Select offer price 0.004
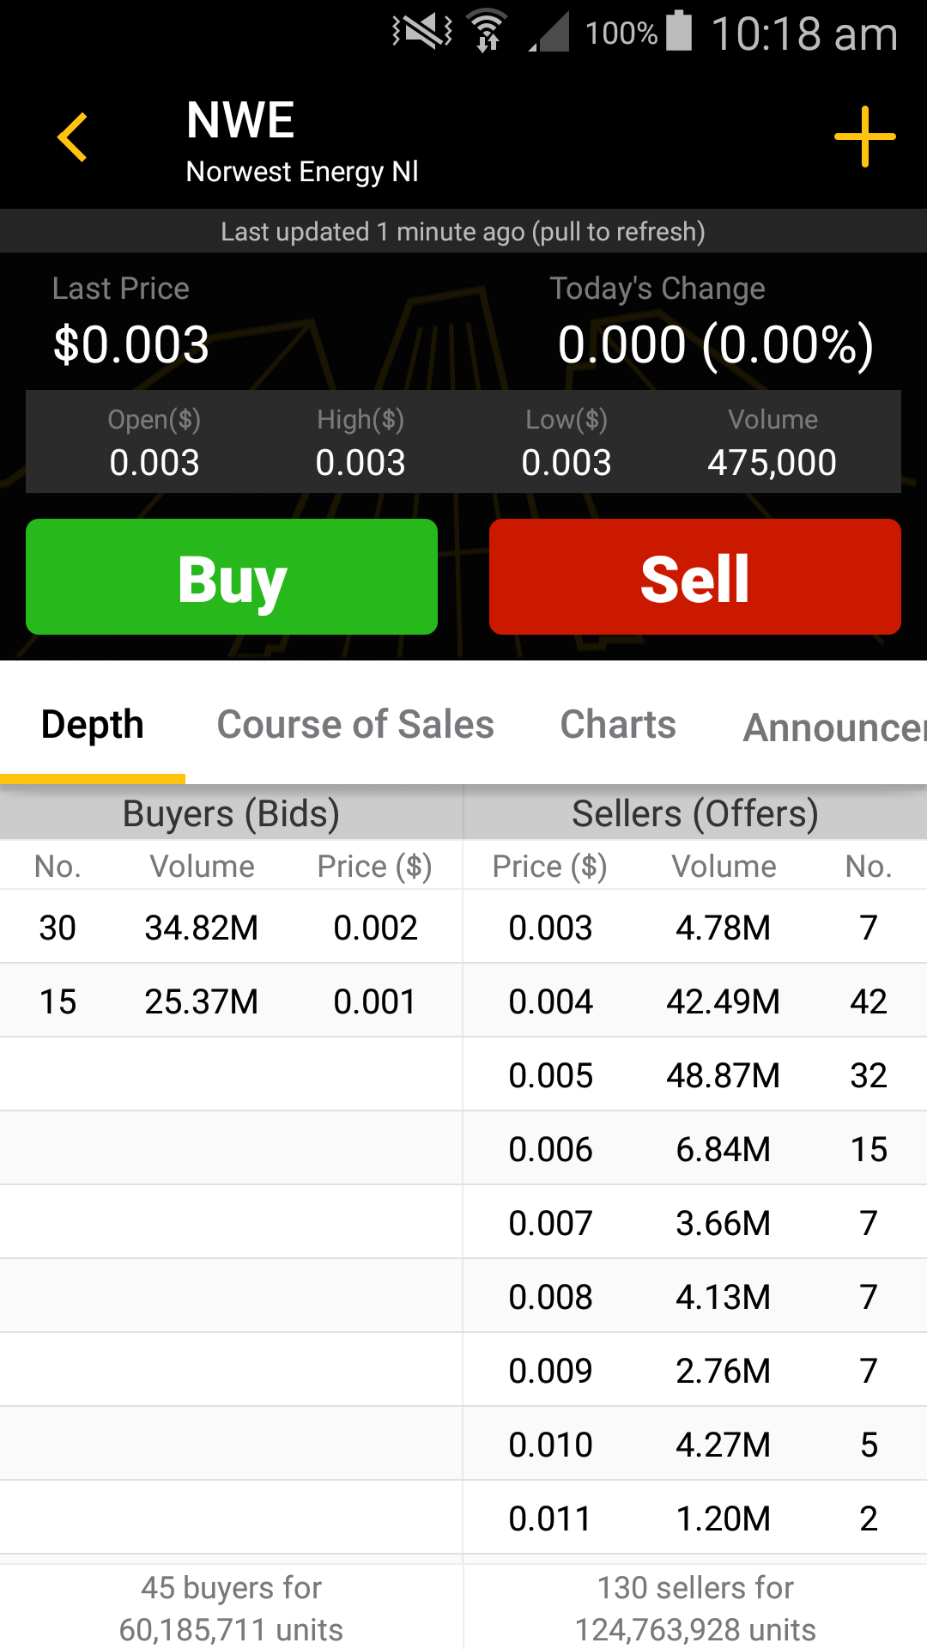927x1649 pixels. tap(550, 1001)
